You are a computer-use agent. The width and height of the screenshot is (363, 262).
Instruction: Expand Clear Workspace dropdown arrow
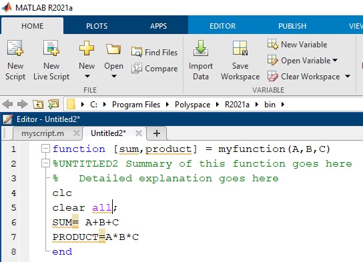348,76
